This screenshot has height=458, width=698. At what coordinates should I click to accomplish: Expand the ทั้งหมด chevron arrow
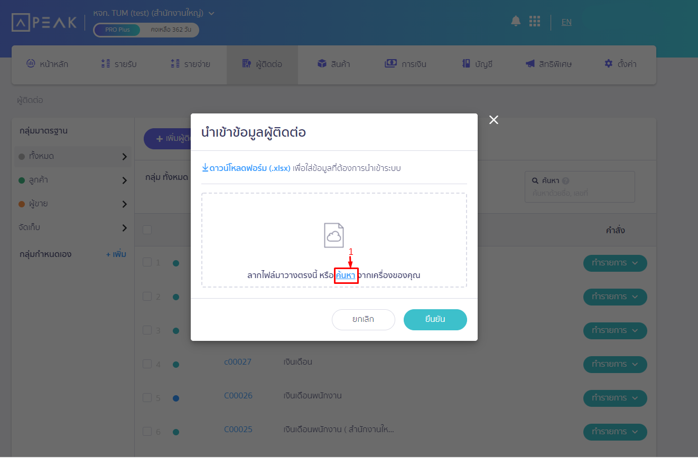pos(125,157)
